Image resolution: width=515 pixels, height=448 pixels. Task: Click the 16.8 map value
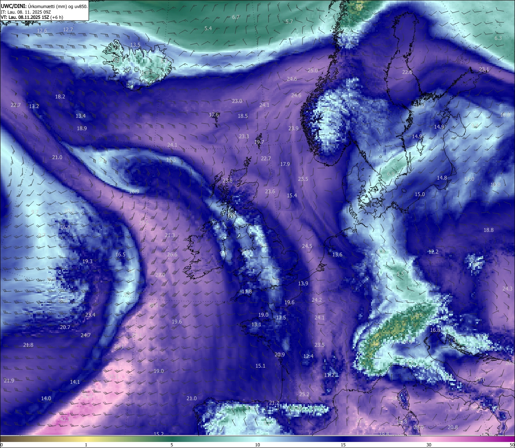coord(435,330)
